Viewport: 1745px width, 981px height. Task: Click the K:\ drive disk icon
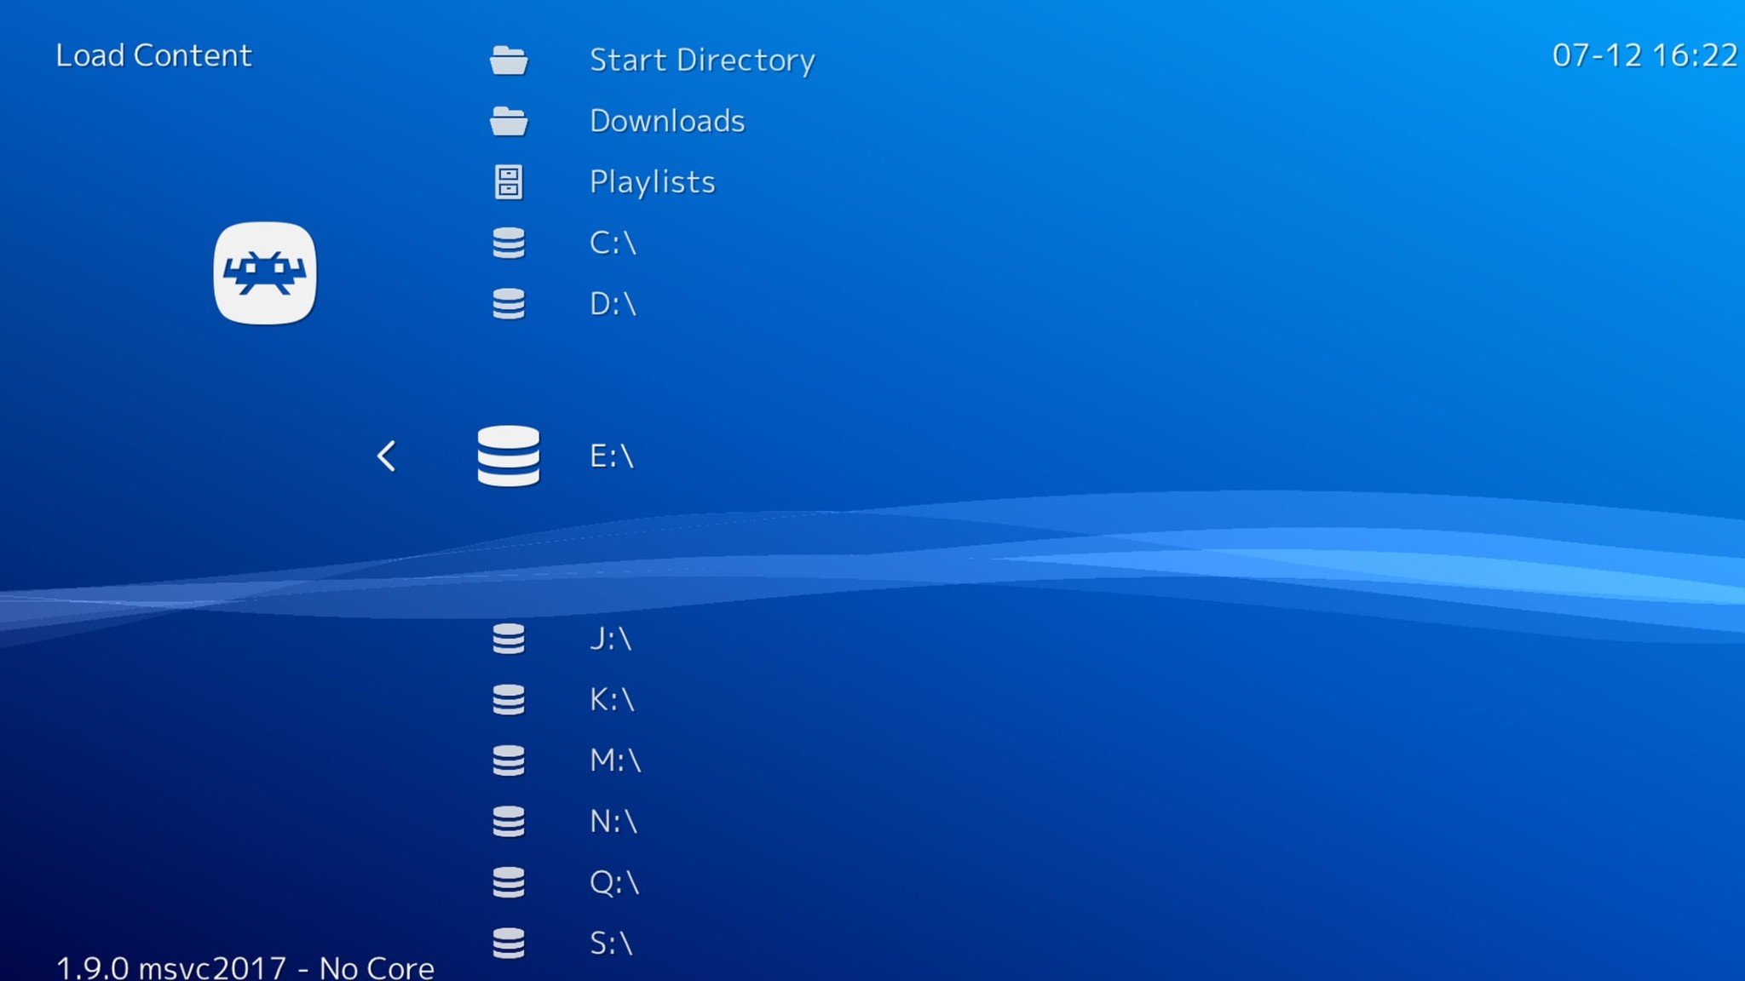[509, 700]
